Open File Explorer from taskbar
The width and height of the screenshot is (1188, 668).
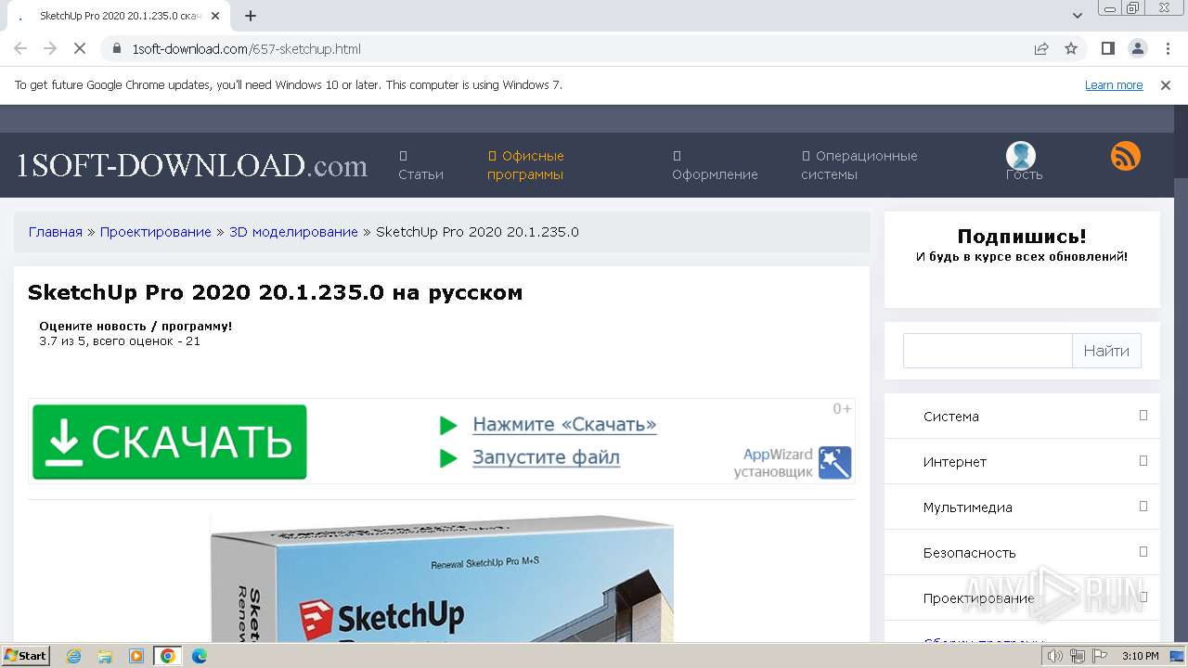105,656
